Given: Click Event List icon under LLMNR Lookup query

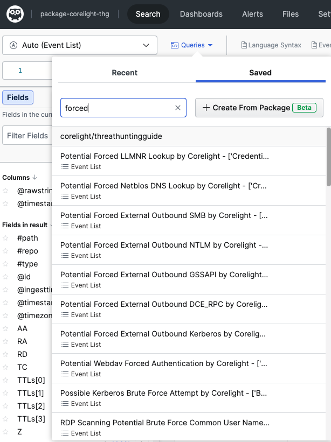Looking at the screenshot, I should 65,166.
